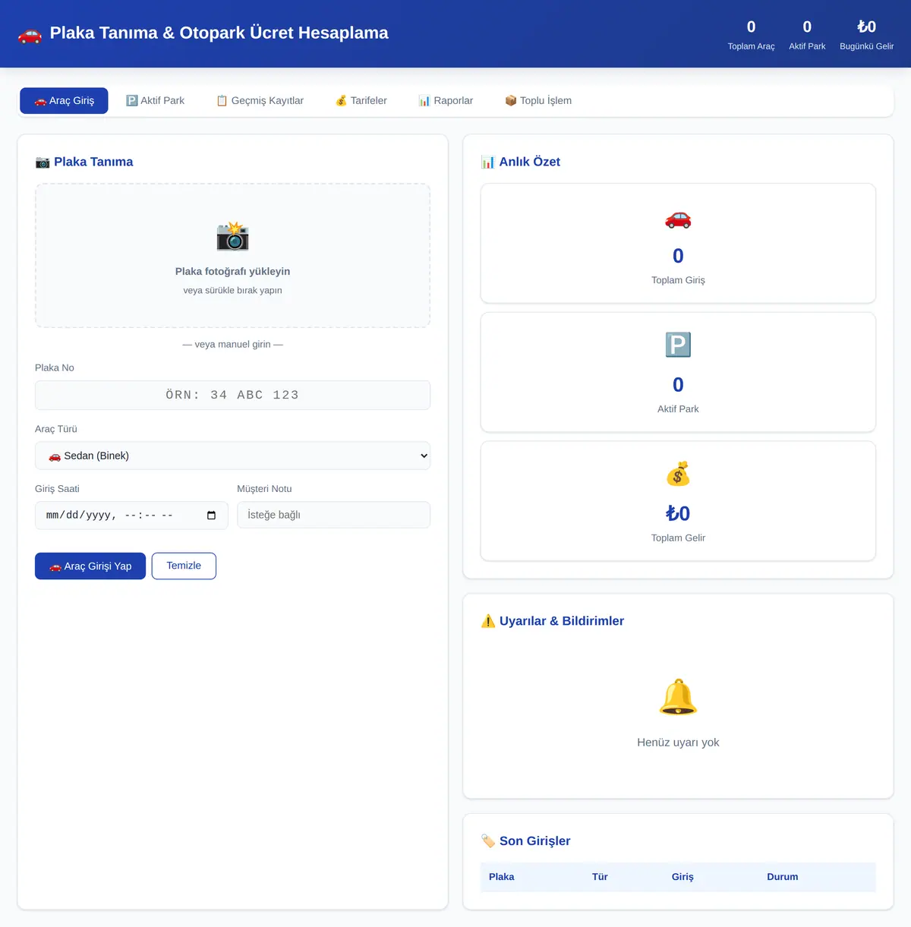Open the Raporlar tab
Image resolution: width=911 pixels, height=927 pixels.
(x=446, y=101)
